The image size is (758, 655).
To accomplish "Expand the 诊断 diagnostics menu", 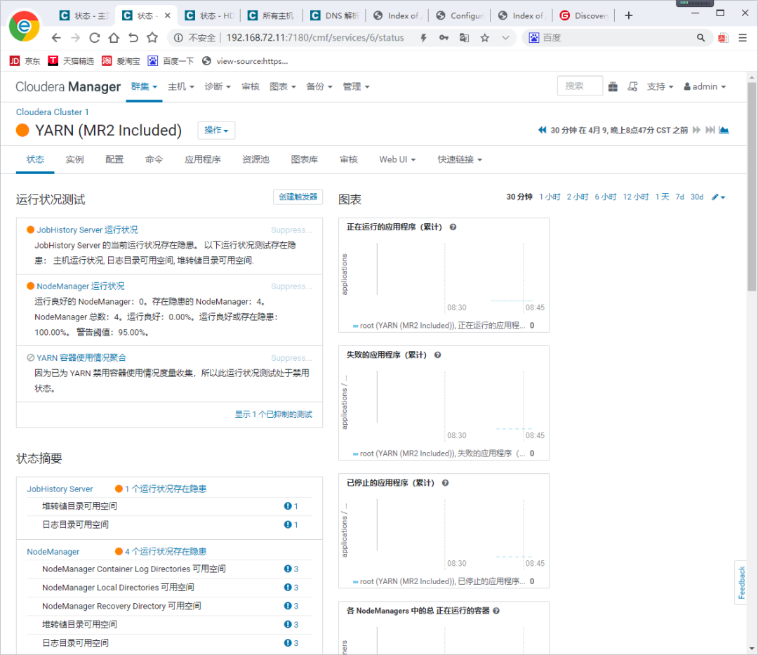I will 218,86.
